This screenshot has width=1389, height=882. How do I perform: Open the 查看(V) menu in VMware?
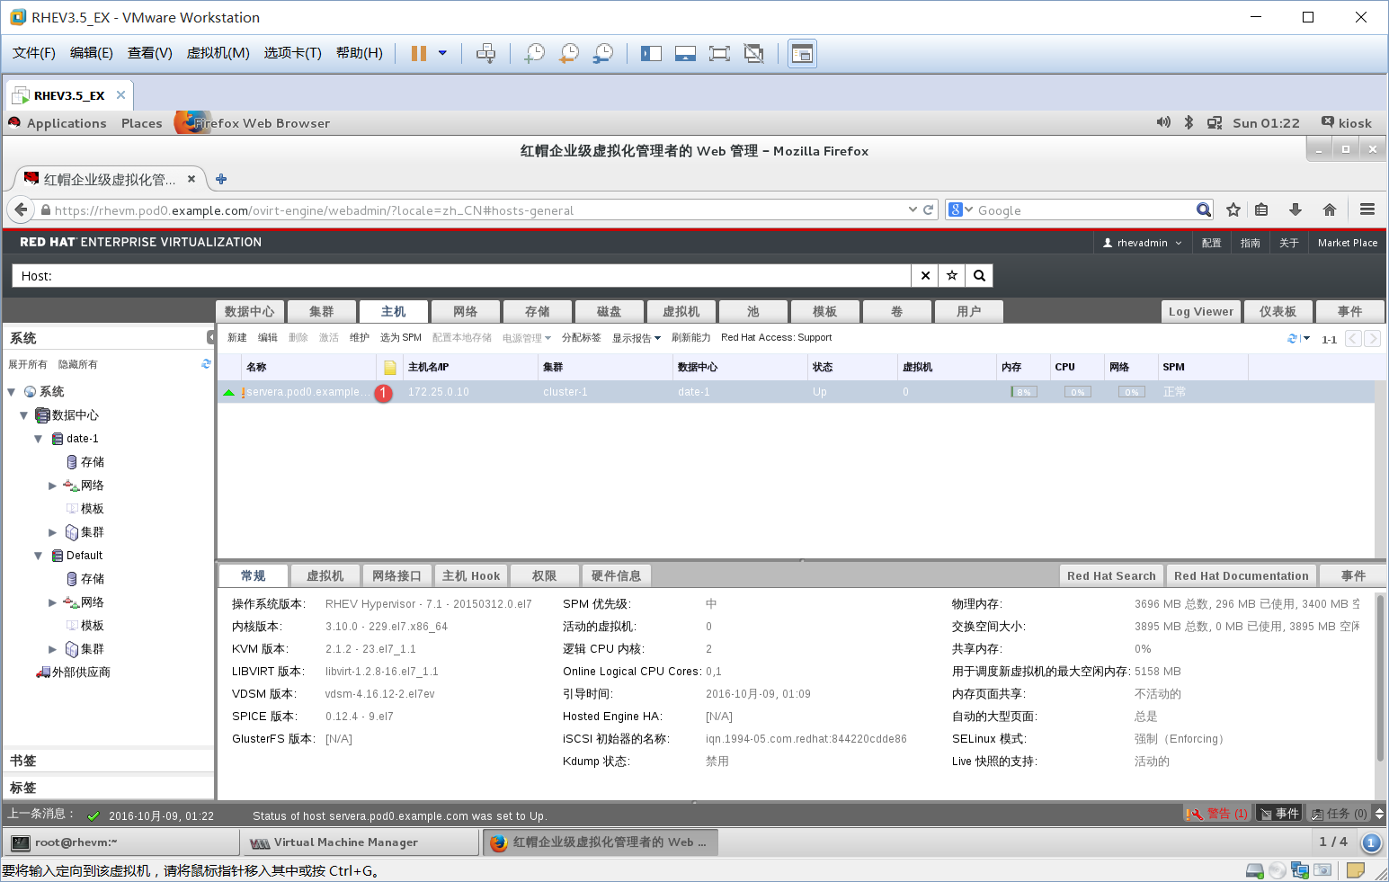pyautogui.click(x=149, y=53)
